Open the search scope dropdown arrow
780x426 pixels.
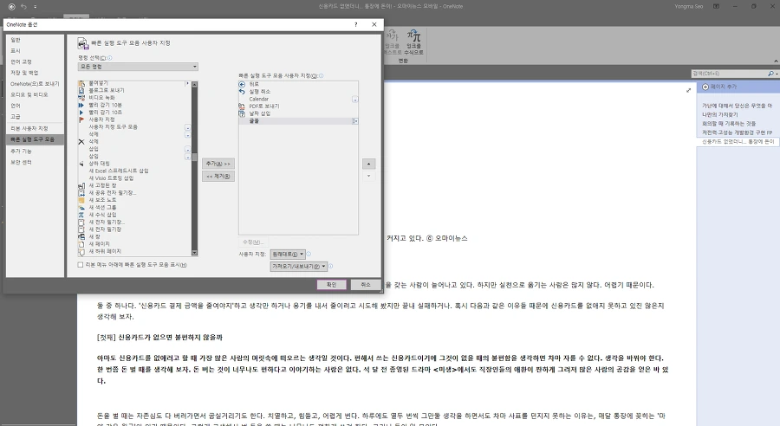pyautogui.click(x=777, y=74)
